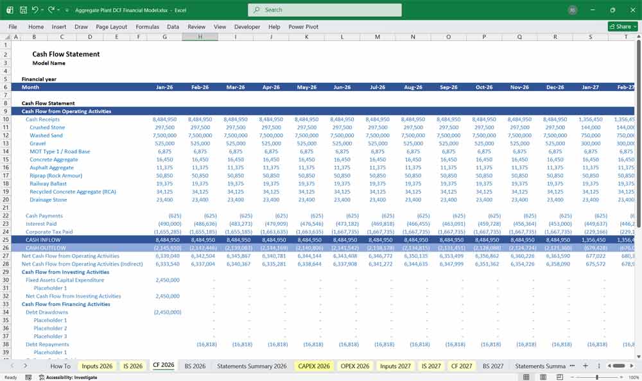This screenshot has height=381, width=642.
Task: Open Accessibility: Investigate in status bar
Action: 68,377
